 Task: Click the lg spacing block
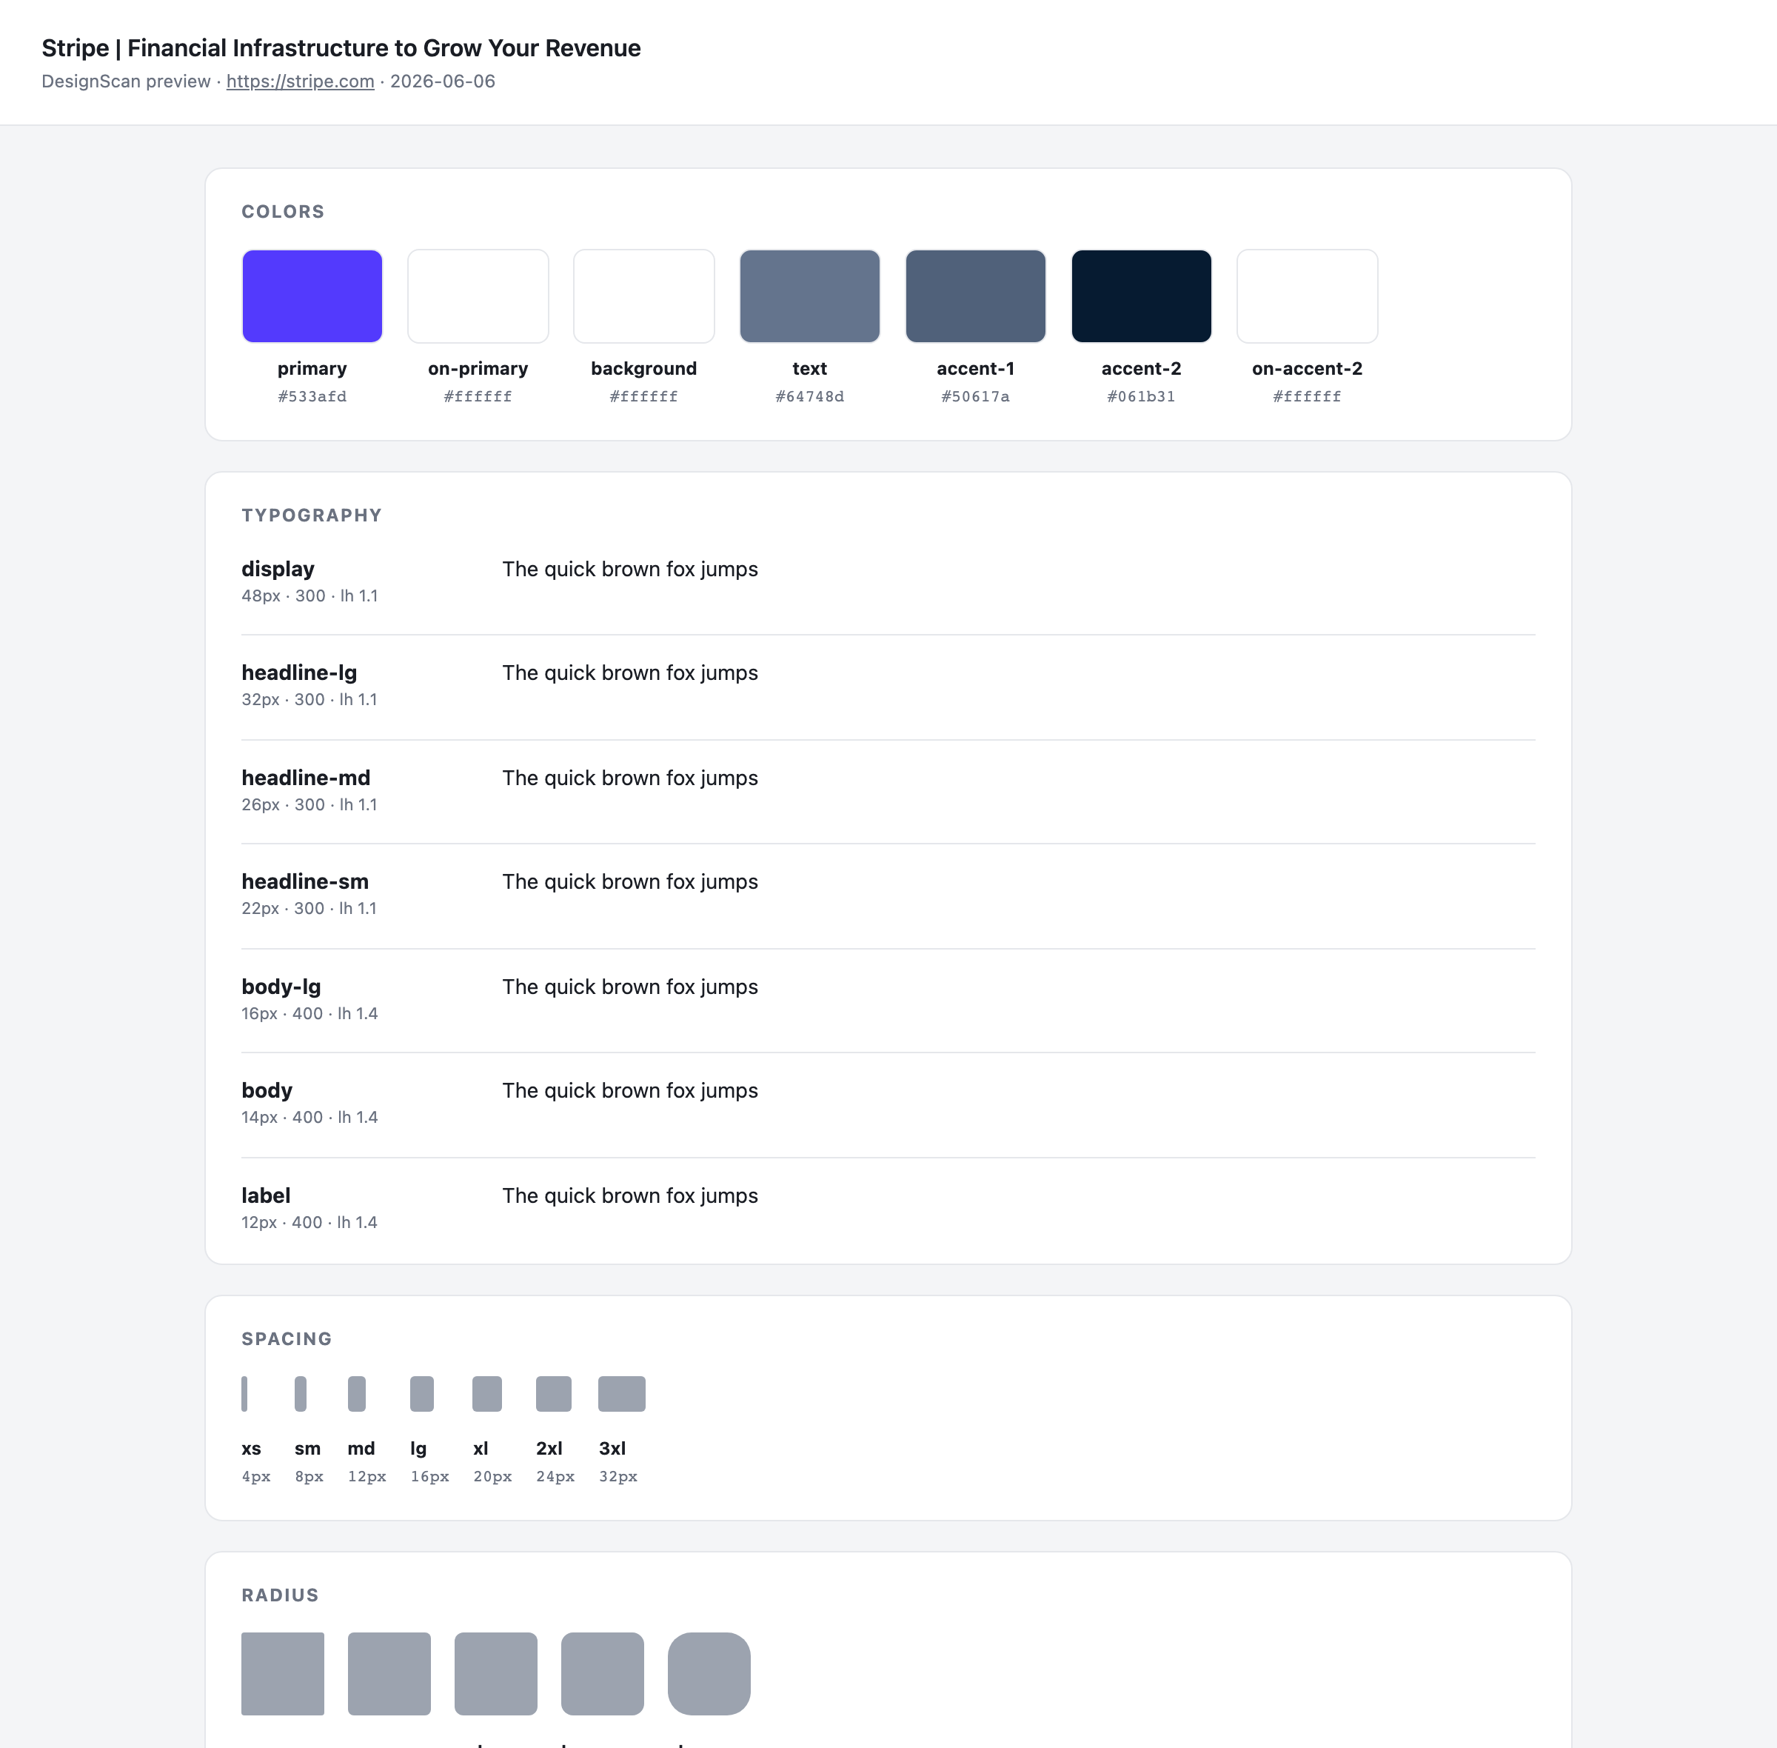[x=422, y=1394]
